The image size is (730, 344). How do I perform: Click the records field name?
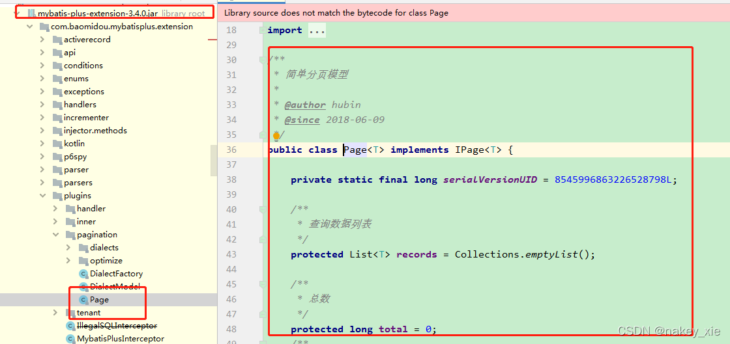[416, 254]
